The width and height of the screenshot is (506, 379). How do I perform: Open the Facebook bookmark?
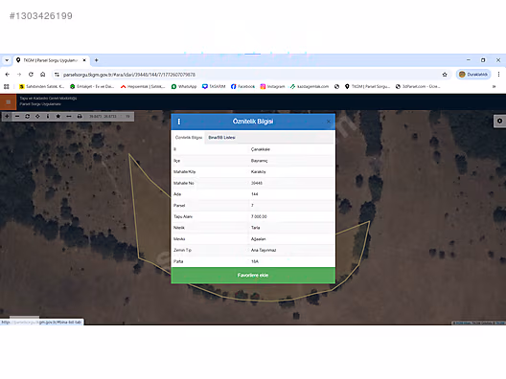pyautogui.click(x=242, y=86)
